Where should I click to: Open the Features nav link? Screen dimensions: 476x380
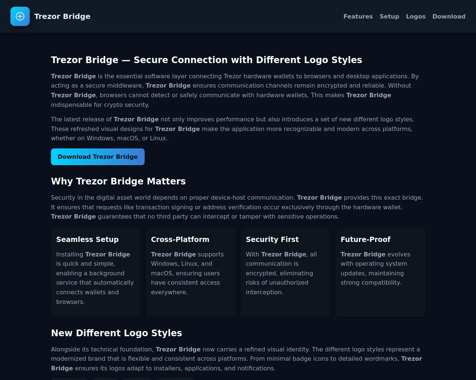coord(358,16)
